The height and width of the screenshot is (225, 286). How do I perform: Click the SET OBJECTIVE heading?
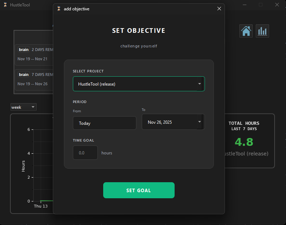coord(139,31)
